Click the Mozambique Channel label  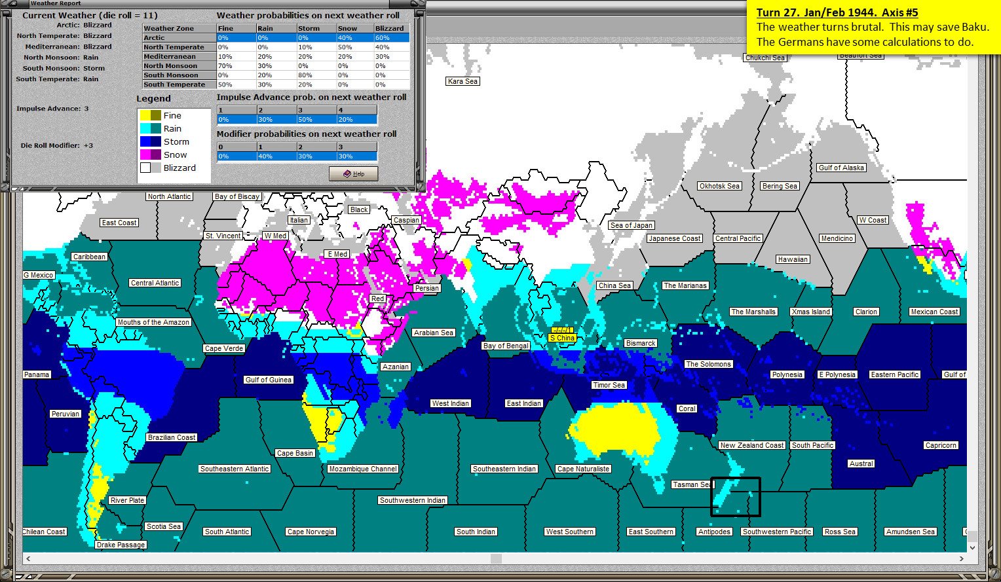pos(363,469)
